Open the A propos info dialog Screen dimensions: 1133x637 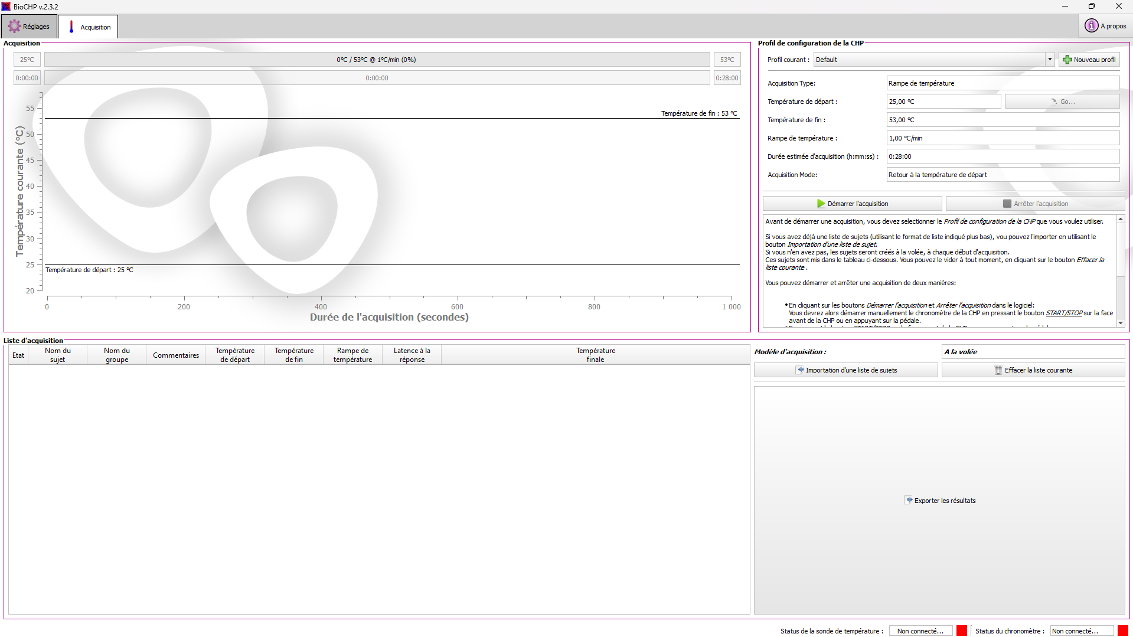point(1105,26)
